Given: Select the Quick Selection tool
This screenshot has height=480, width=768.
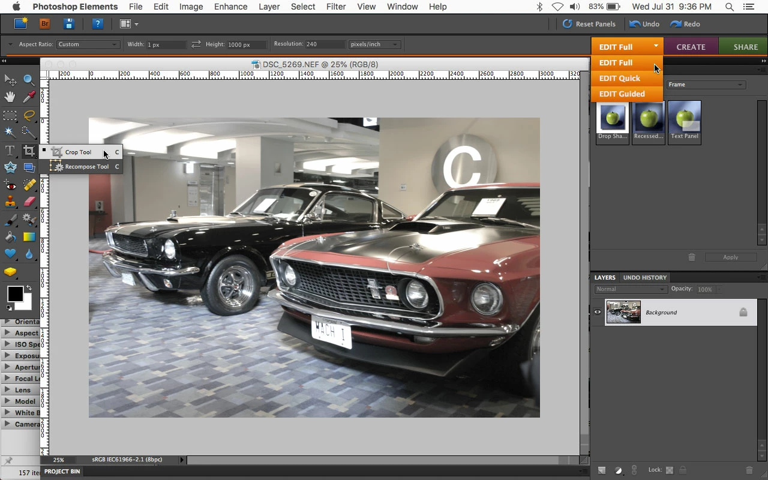Looking at the screenshot, I should click(x=29, y=133).
